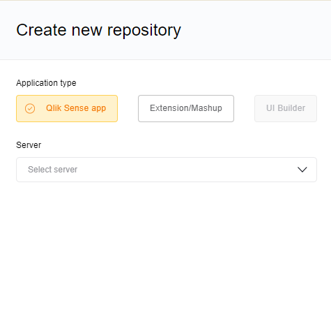Click the checkmark icon on Qlik Sense app

pos(30,108)
